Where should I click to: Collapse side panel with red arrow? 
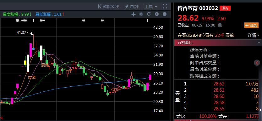pos(257,63)
